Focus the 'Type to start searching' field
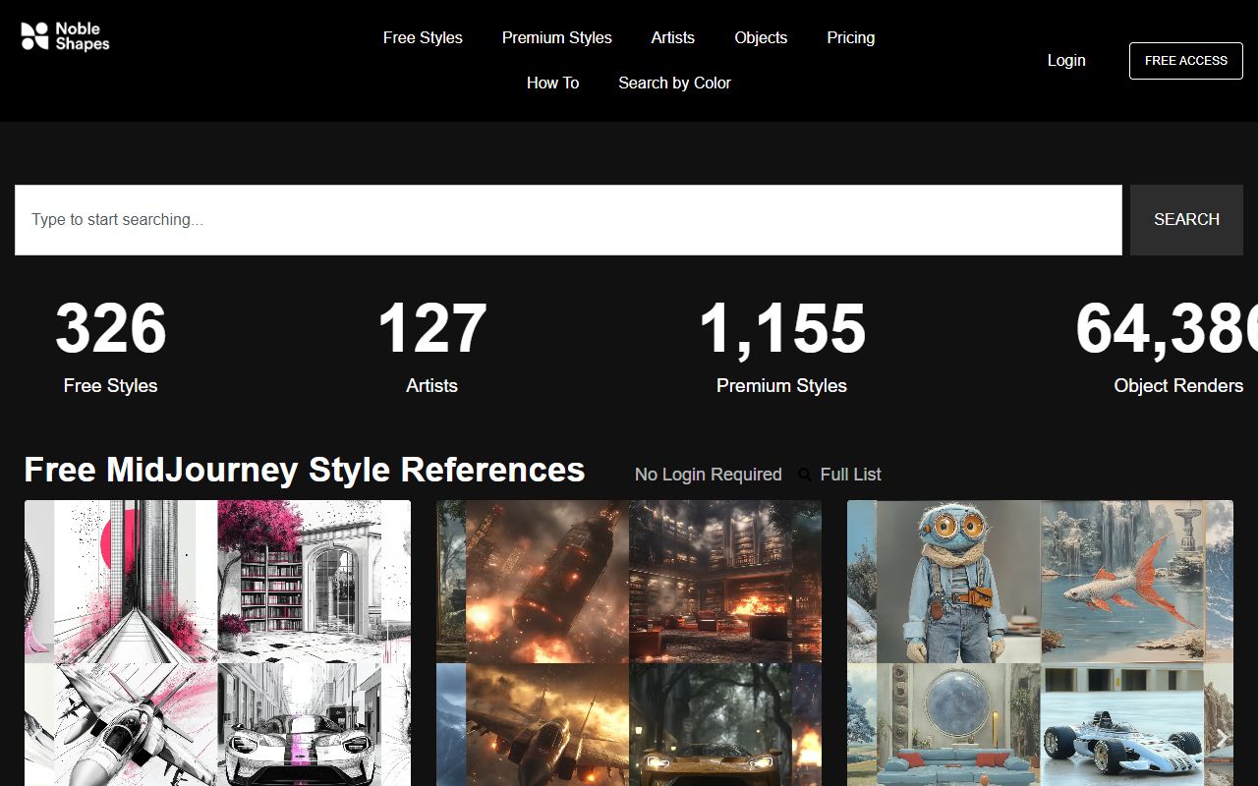Viewport: 1258px width, 786px height. pos(568,220)
